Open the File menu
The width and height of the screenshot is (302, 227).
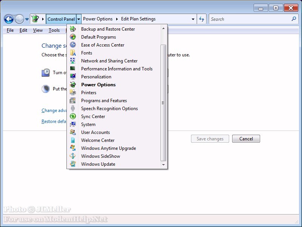tap(10, 30)
